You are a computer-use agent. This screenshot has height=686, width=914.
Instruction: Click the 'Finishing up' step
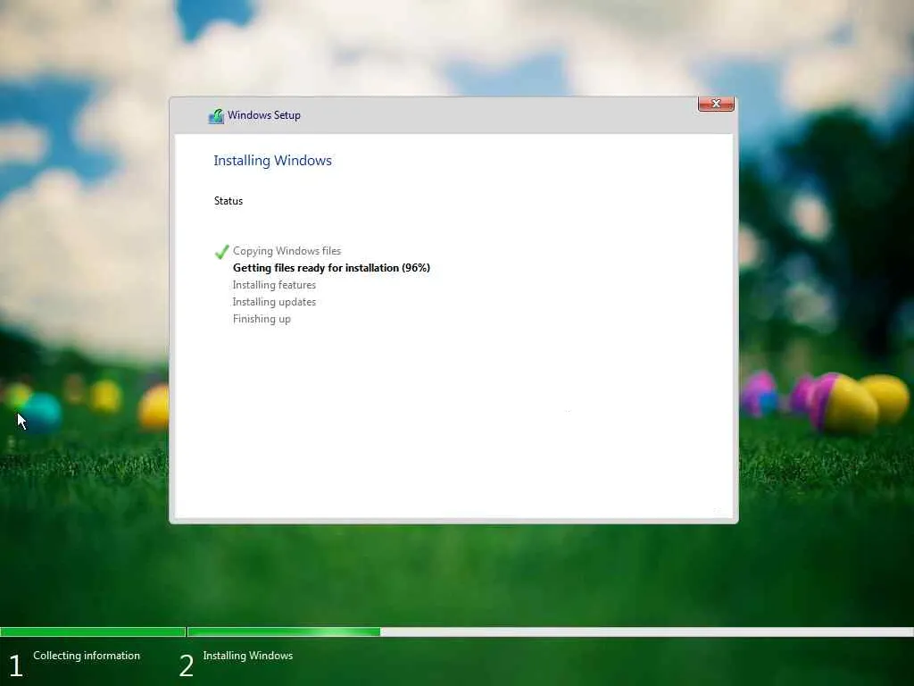(x=262, y=319)
